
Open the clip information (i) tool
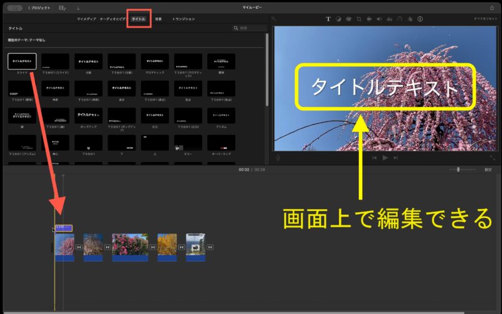pos(420,19)
